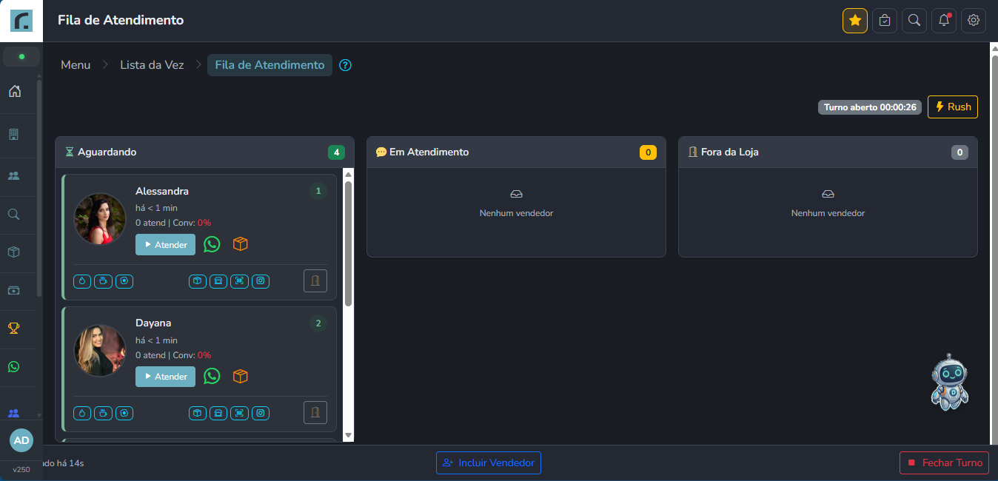Open WhatsApp for Alessandra

[x=212, y=244]
